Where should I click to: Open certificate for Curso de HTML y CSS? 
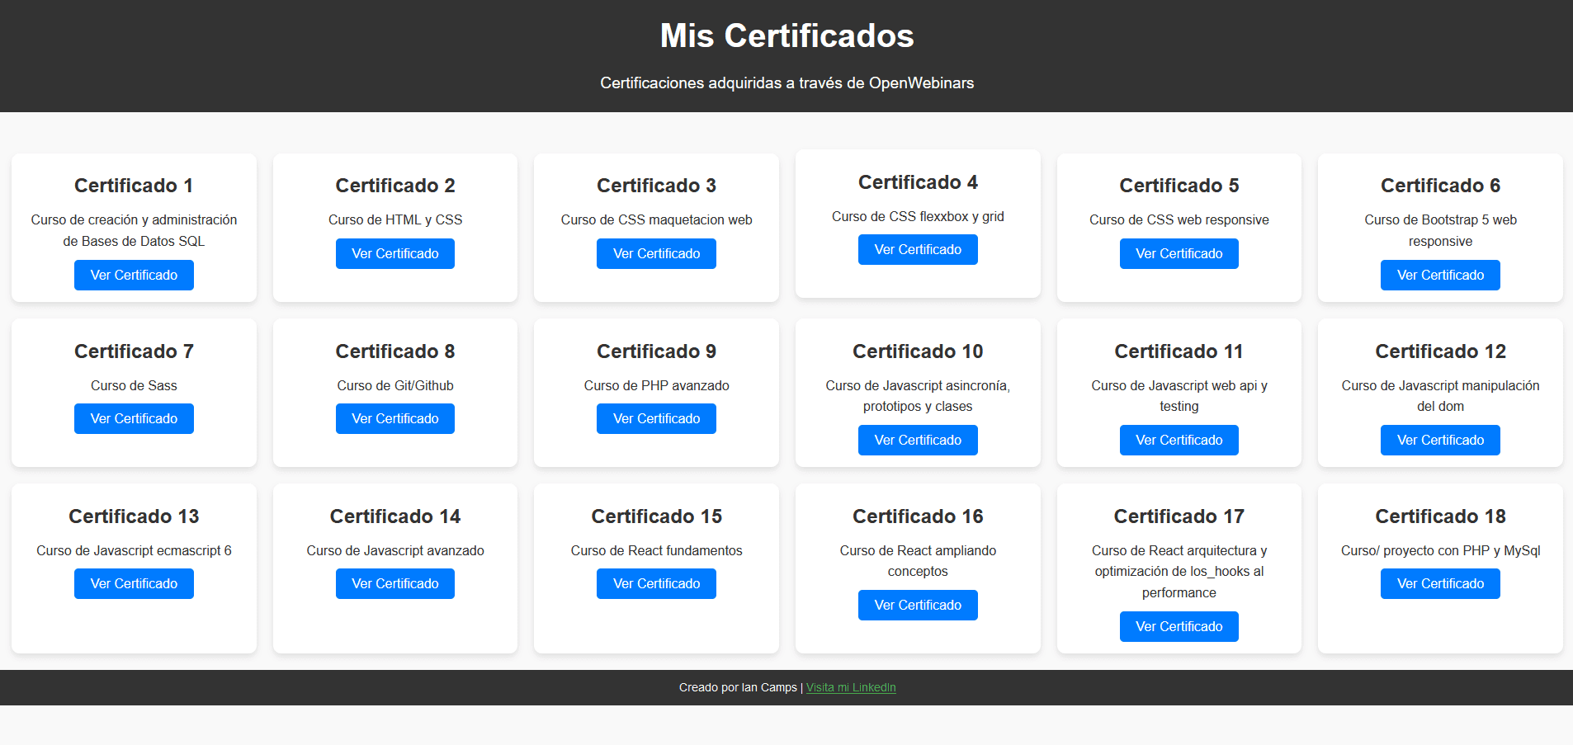(394, 253)
